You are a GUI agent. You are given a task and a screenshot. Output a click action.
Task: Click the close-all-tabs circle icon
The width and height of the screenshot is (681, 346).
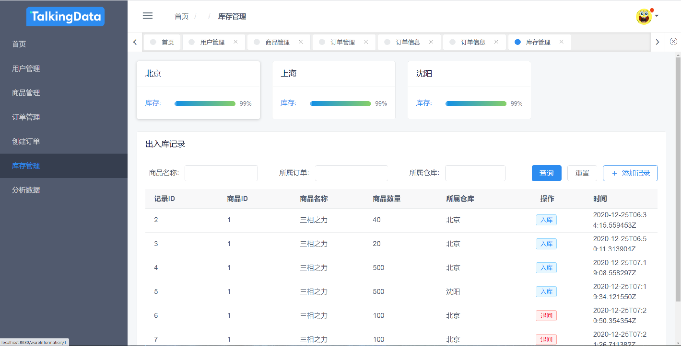pos(673,42)
